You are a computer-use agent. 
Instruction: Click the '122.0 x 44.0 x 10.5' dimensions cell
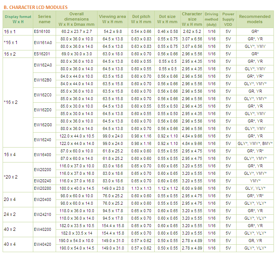click(77, 136)
